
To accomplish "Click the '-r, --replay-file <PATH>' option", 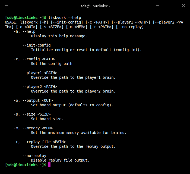I will 40,142.
